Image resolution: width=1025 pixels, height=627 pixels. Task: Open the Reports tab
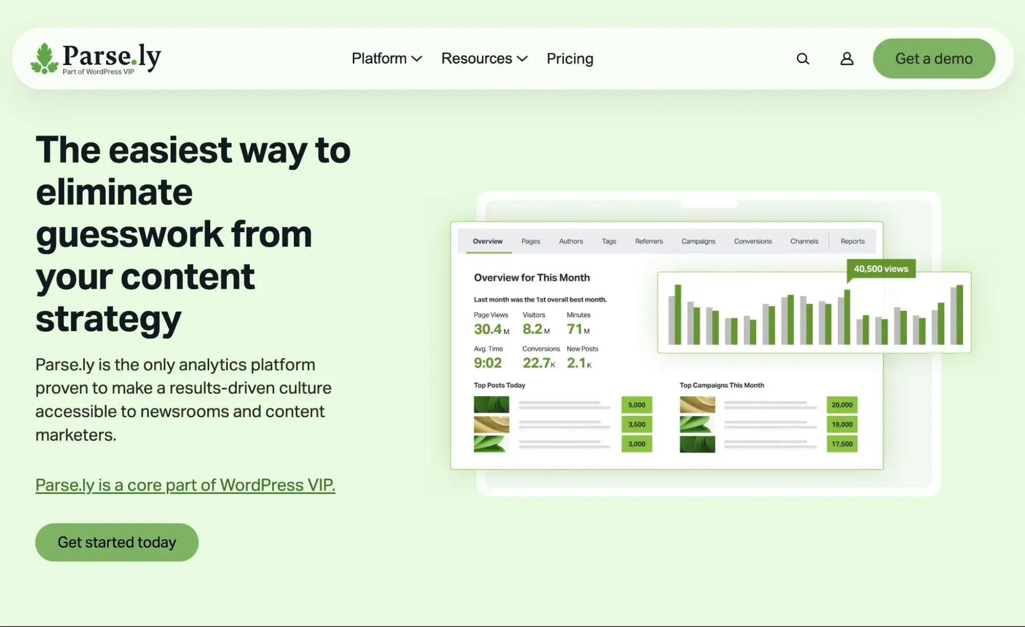click(x=852, y=241)
